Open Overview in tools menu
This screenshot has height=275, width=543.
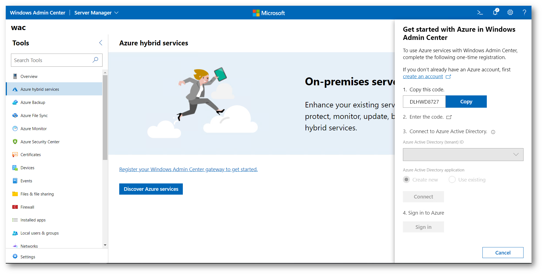coord(54,76)
